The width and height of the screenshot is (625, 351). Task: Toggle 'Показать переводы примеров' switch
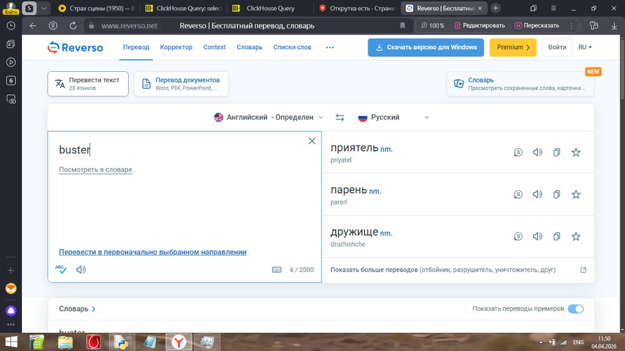coord(576,309)
